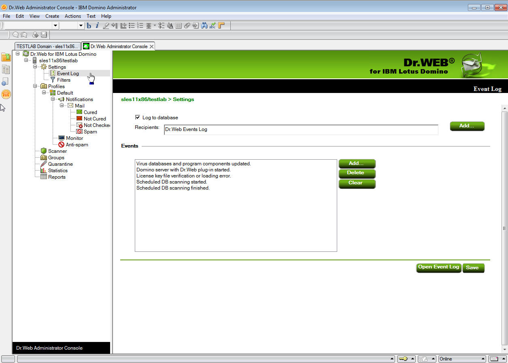Open the View menu
Image resolution: width=508 pixels, height=363 pixels.
pyautogui.click(x=34, y=16)
